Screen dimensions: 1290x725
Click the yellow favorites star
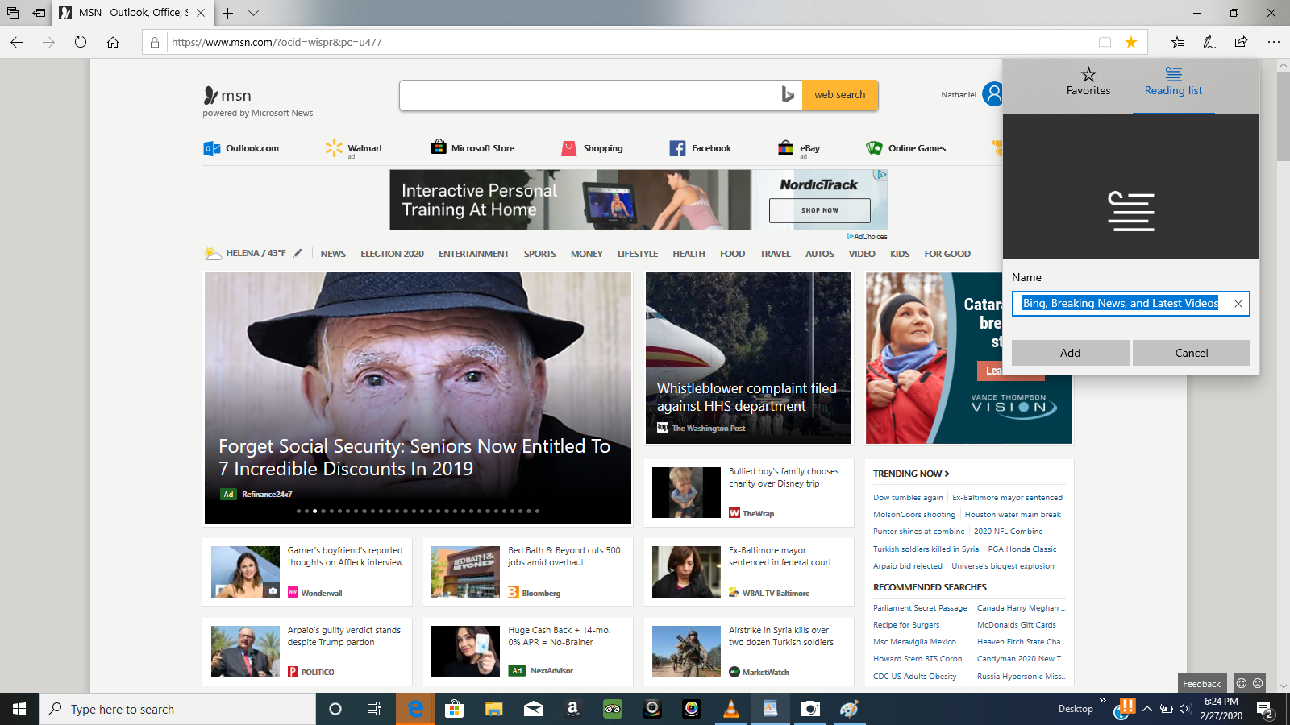coord(1131,42)
